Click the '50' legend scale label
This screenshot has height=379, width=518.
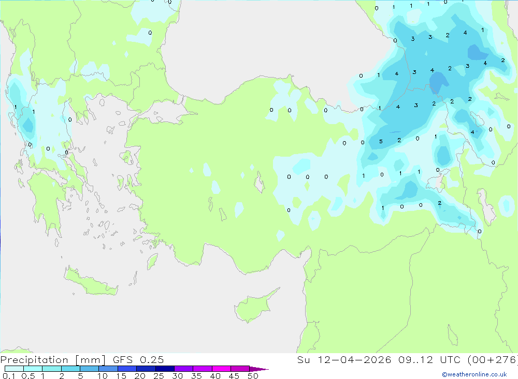[x=253, y=376]
